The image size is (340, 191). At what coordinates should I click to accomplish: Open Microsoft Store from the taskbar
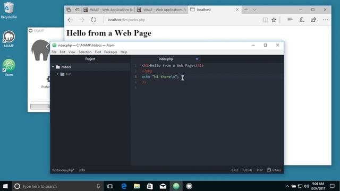coord(150,186)
